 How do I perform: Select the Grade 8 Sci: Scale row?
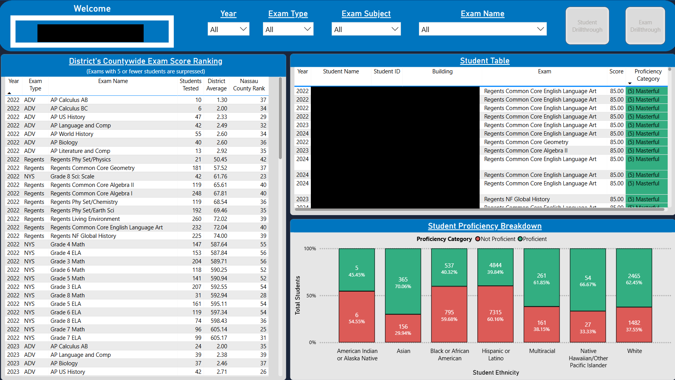point(137,176)
